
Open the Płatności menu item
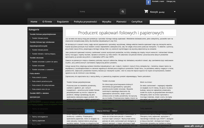121,22
